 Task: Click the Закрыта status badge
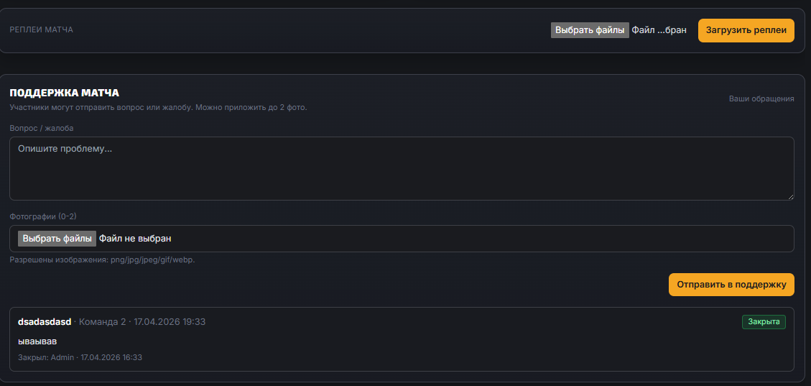(x=764, y=322)
